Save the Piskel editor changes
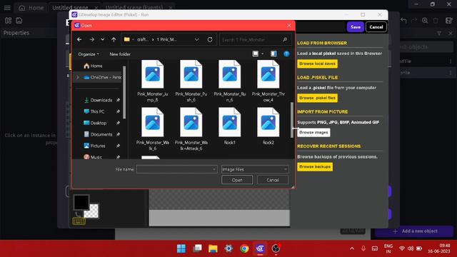The height and width of the screenshot is (257, 457). click(356, 27)
